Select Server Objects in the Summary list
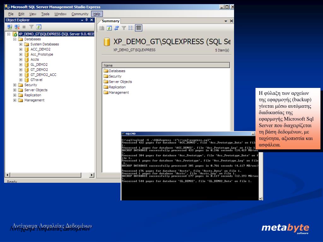The height and width of the screenshot is (242, 323). coord(120,82)
